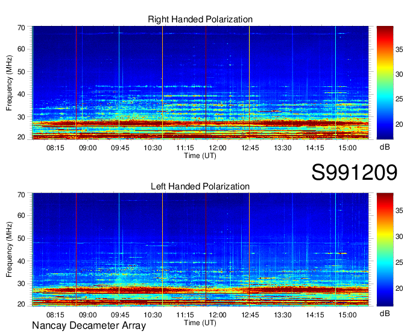
Task: Click "Frequency (MHz)" label of Right Handed plot
Action: pos(9,83)
